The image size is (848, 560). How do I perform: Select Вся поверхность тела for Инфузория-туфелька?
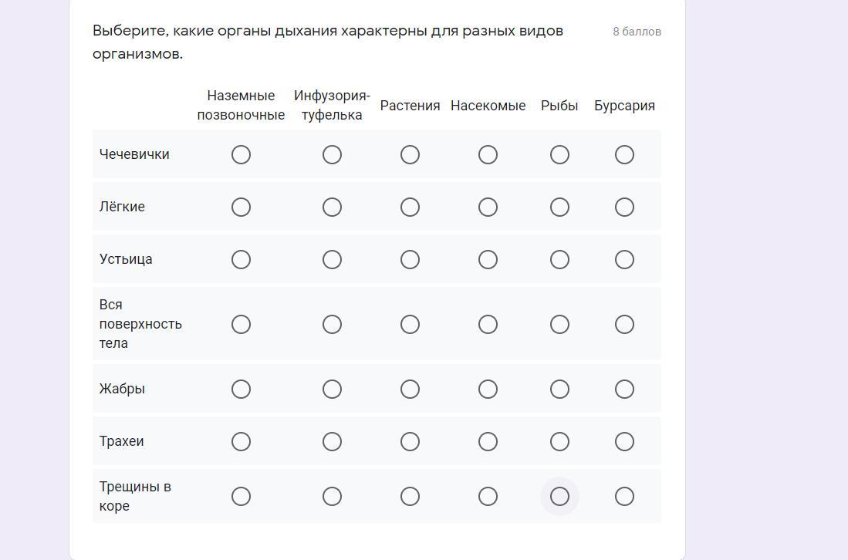(332, 325)
